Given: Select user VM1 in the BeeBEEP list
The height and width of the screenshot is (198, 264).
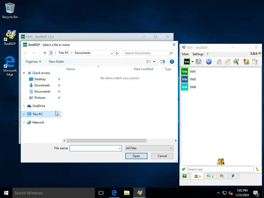Looking at the screenshot, I should coord(221,72).
